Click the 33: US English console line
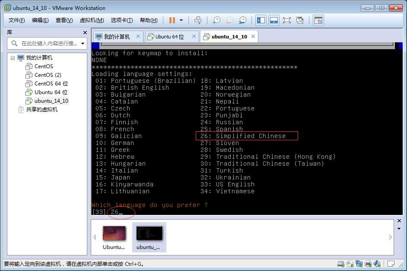Image resolution: width=407 pixels, height=271 pixels. [227, 184]
